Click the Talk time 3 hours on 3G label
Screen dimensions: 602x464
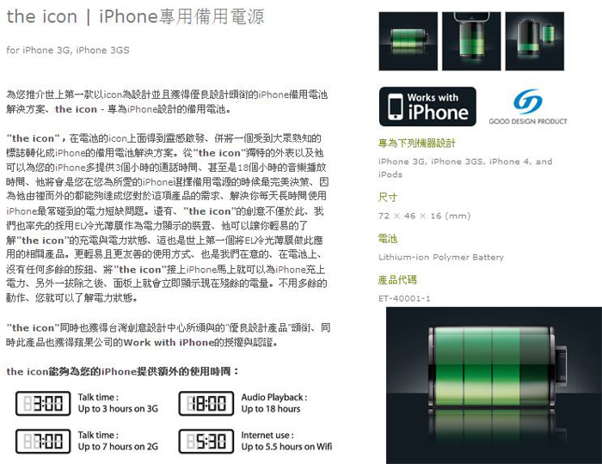click(x=118, y=403)
